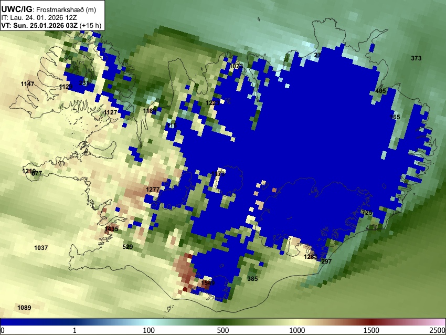Click the 500 tick on the color scale
Viewport: 446px width, 335px height.
click(x=223, y=330)
